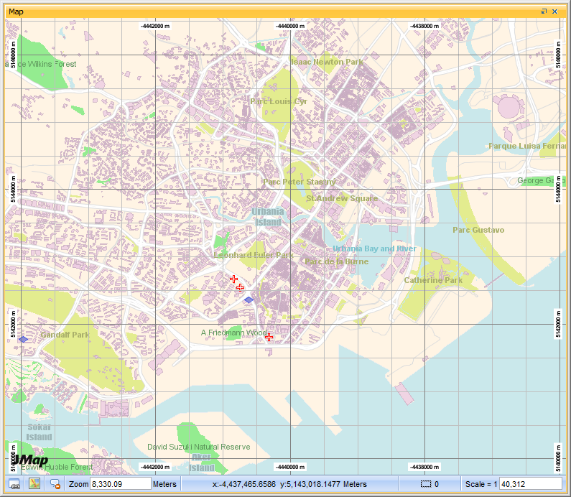Click the 'Scale = 1' label in status bar

481,484
